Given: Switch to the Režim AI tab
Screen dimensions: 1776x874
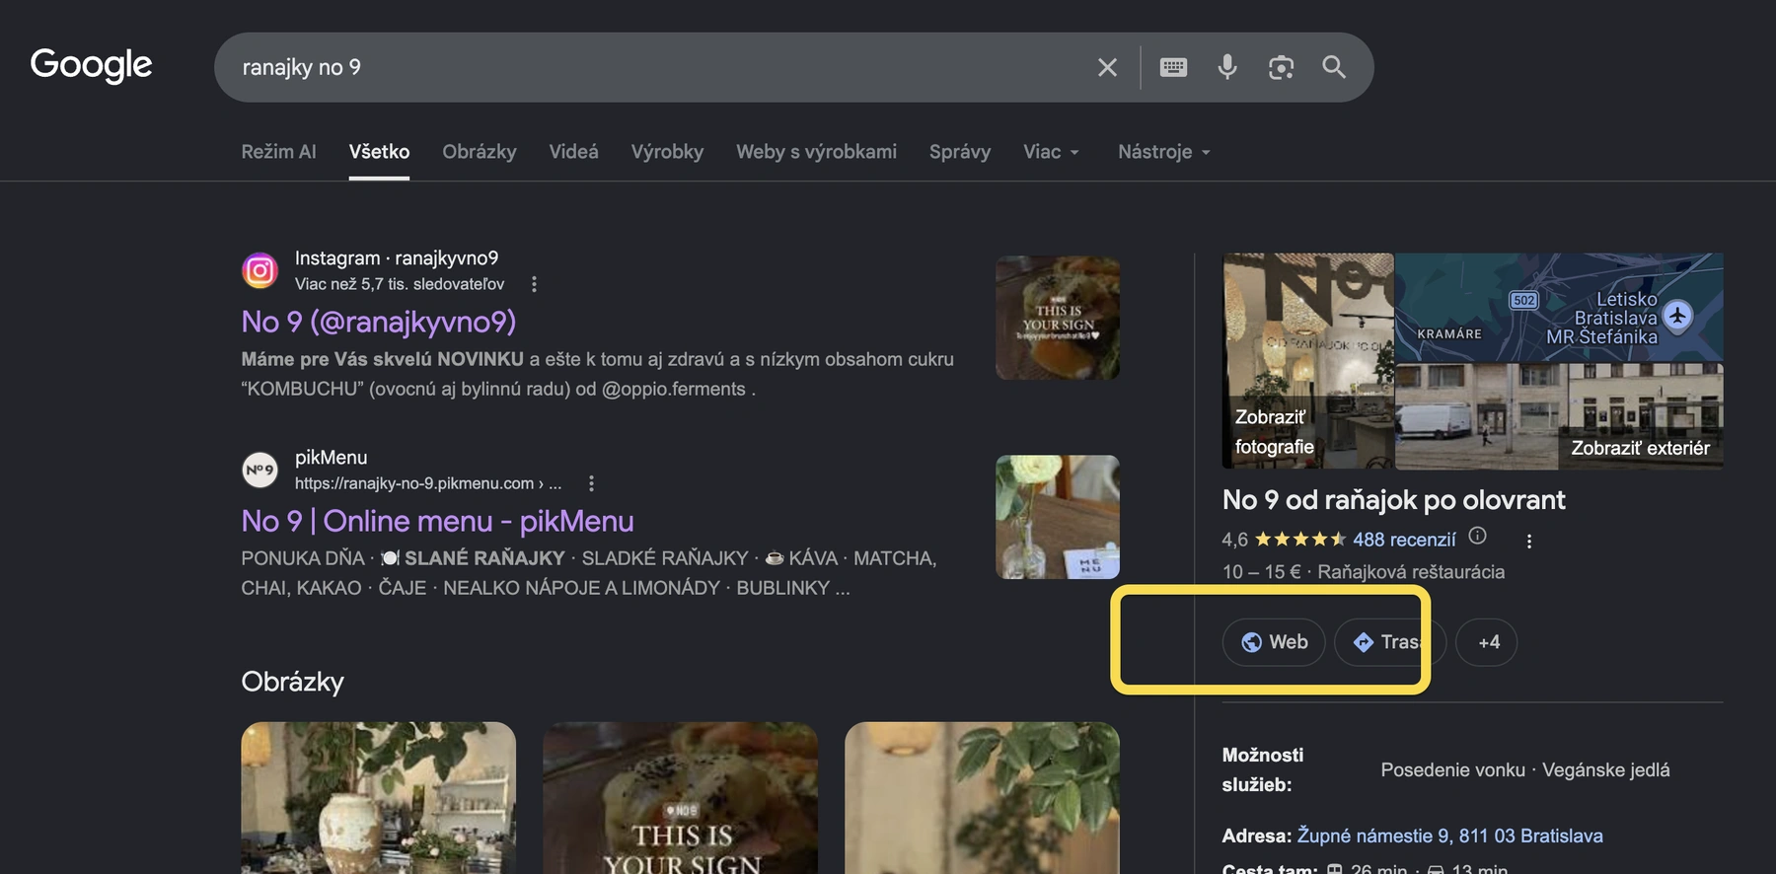Looking at the screenshot, I should (278, 152).
